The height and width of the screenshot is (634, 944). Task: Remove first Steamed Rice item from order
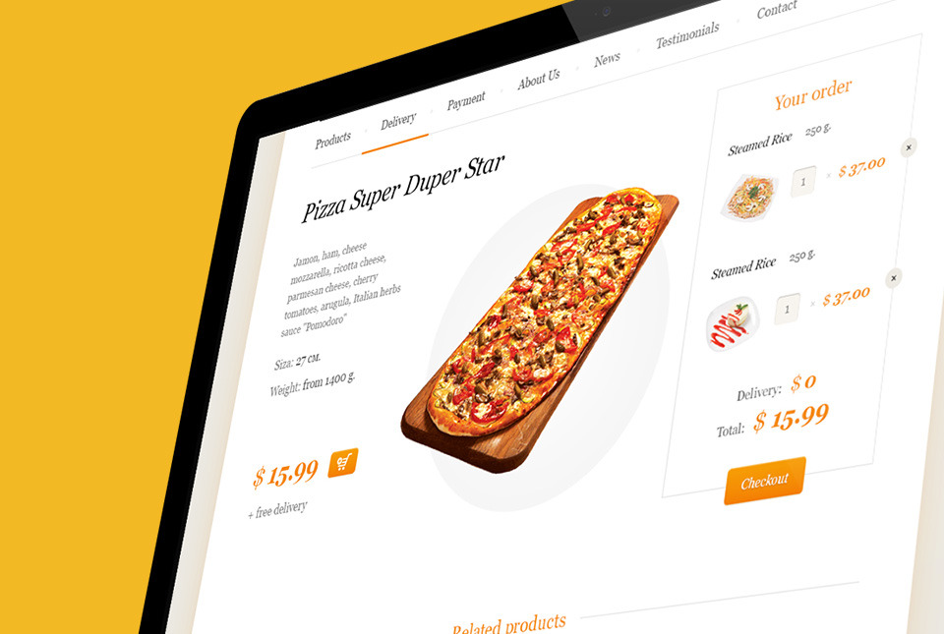tap(909, 147)
